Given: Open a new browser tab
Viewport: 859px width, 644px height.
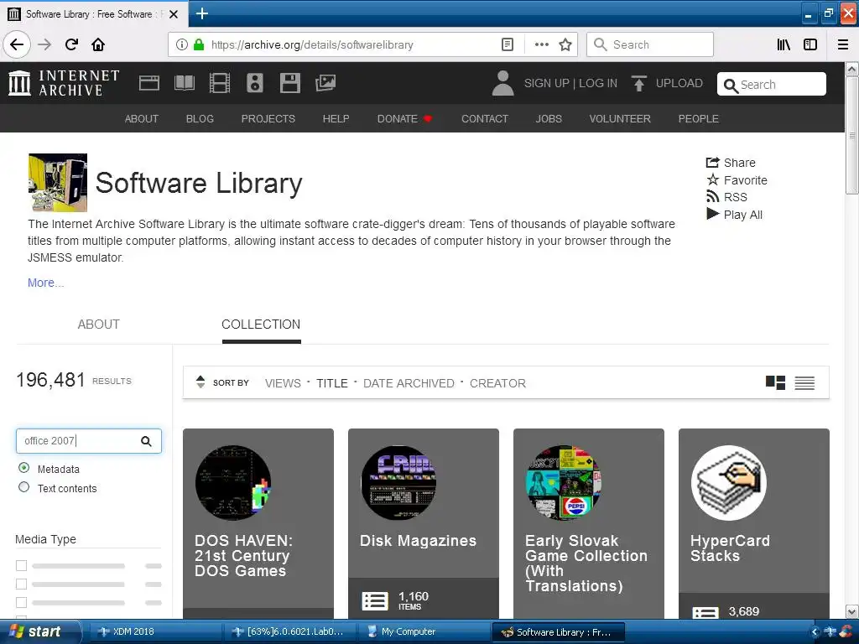Looking at the screenshot, I should tap(201, 13).
